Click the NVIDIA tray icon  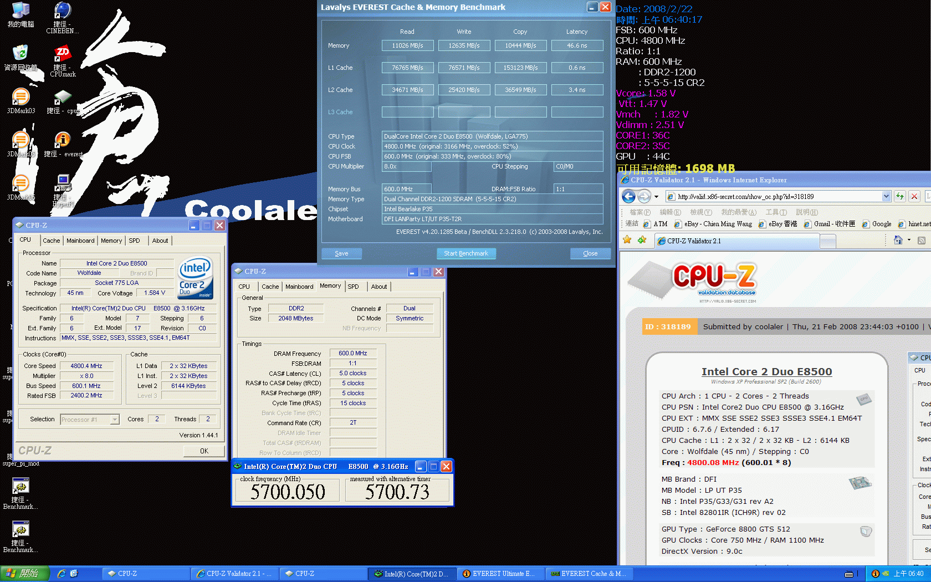[x=886, y=574]
